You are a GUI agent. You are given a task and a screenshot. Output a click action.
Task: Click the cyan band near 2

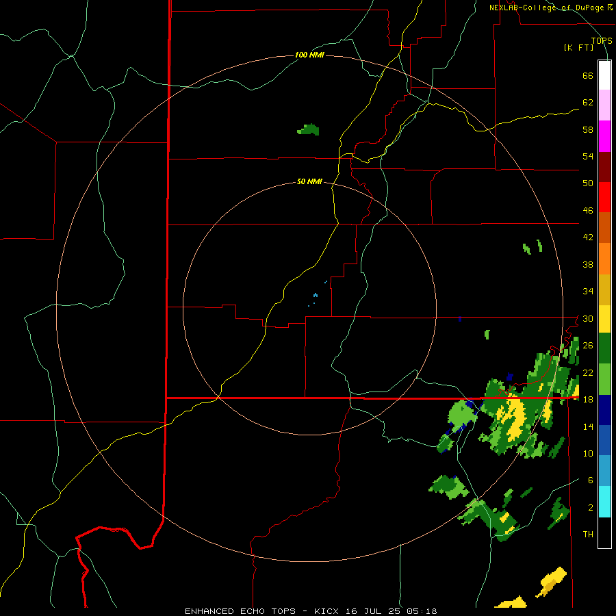click(604, 502)
